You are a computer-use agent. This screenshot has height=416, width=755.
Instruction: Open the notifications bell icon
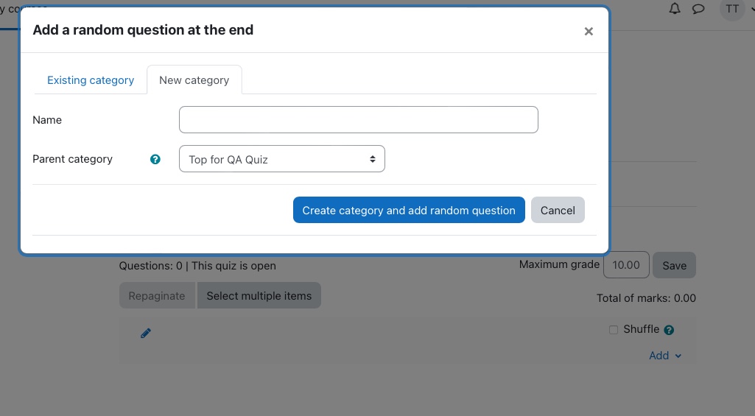click(x=675, y=9)
